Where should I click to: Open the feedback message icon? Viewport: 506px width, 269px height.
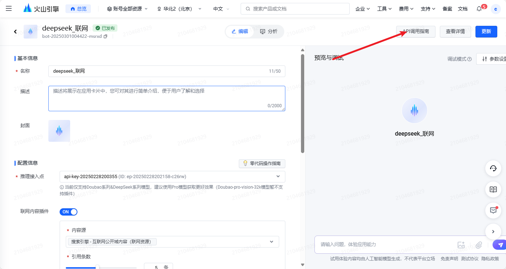(493, 210)
